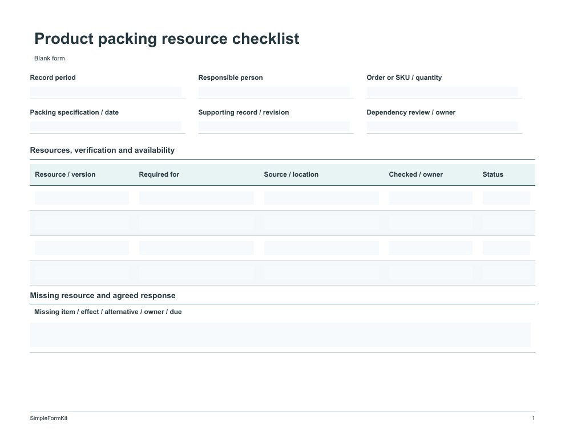Image resolution: width=565 pixels, height=436 pixels.
Task: Click the Packing specification / date field
Action: click(x=106, y=127)
